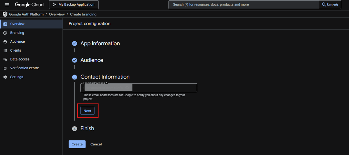The height and width of the screenshot is (155, 349).
Task: Open Verification centre in the sidebar
Action: [32, 68]
